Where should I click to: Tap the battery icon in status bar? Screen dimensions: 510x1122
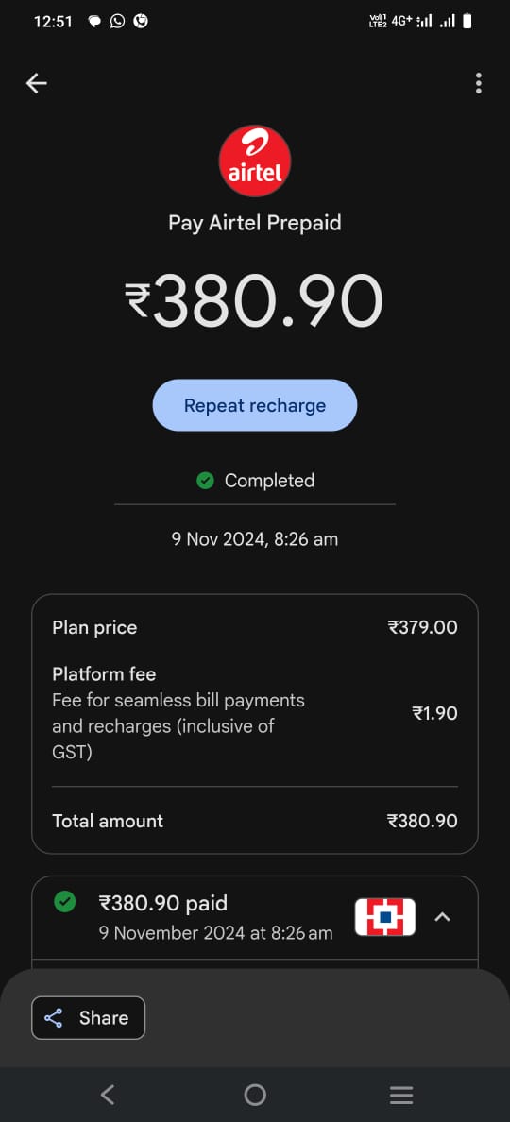pos(467,21)
